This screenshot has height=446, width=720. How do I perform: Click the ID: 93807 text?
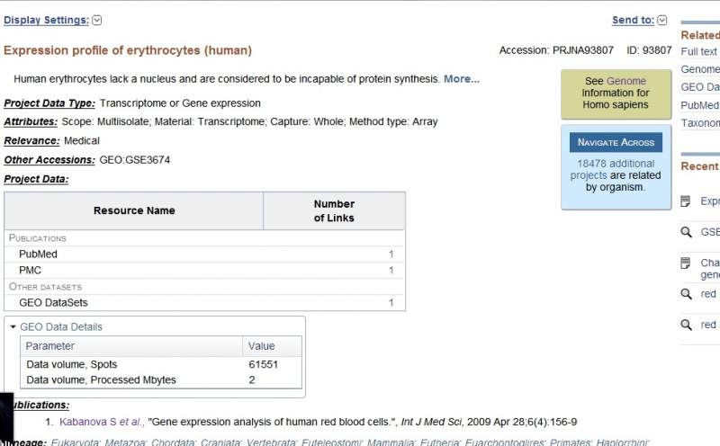pos(649,50)
